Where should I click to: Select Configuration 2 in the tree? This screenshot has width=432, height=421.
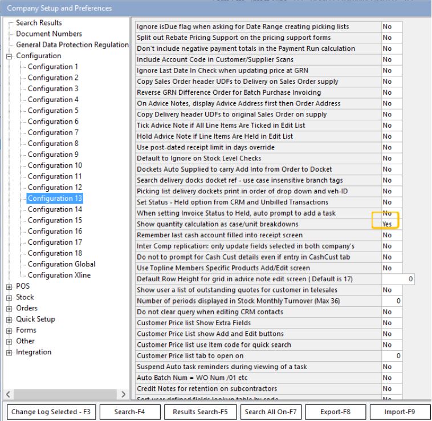point(53,78)
